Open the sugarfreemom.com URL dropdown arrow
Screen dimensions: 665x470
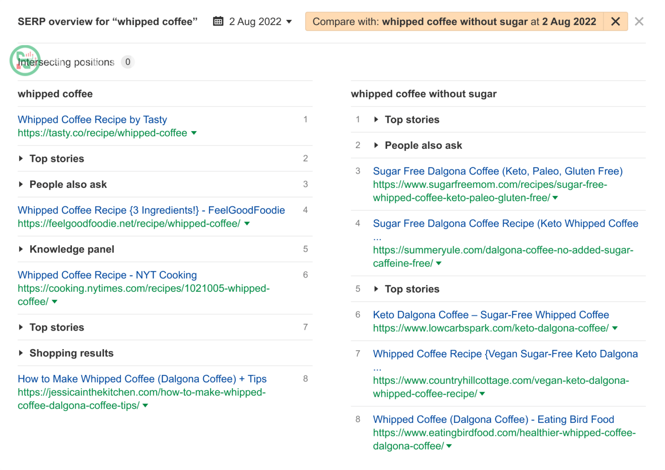(x=555, y=198)
